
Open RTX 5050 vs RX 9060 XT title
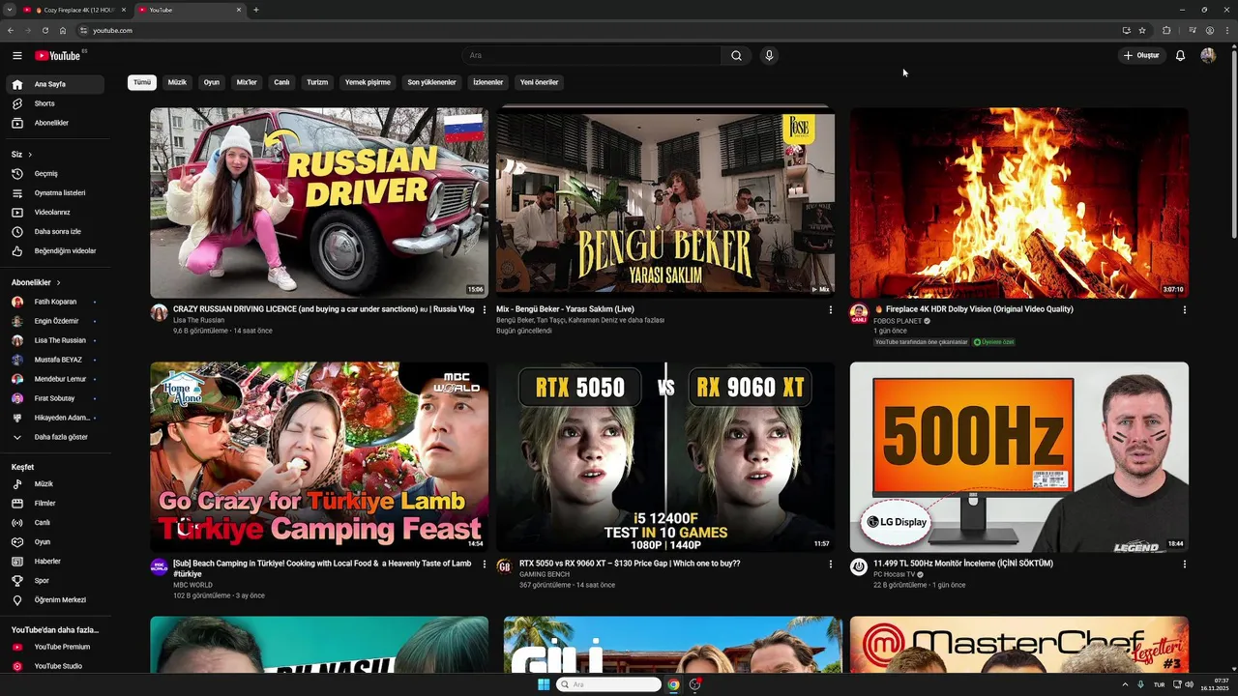click(630, 564)
